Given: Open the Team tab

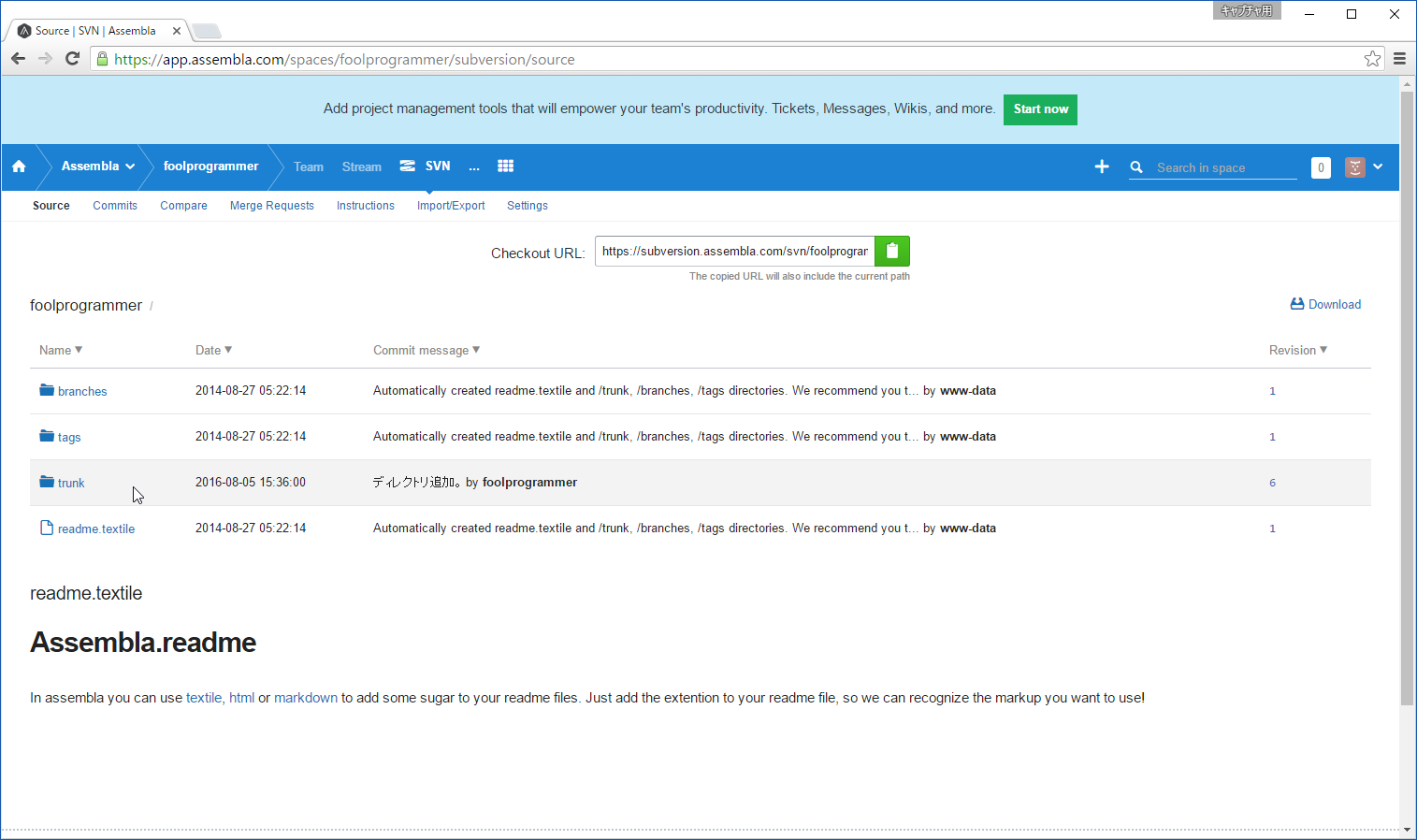Looking at the screenshot, I should pos(309,167).
